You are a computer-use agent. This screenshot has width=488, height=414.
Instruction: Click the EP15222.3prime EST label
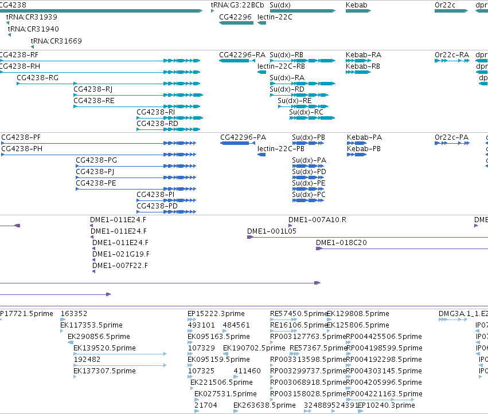pyautogui.click(x=216, y=314)
